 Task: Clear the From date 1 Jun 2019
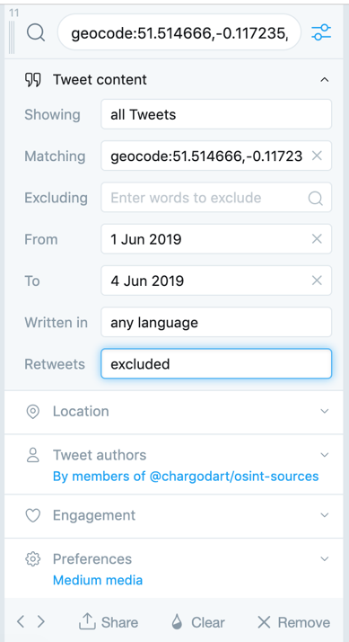coord(317,238)
